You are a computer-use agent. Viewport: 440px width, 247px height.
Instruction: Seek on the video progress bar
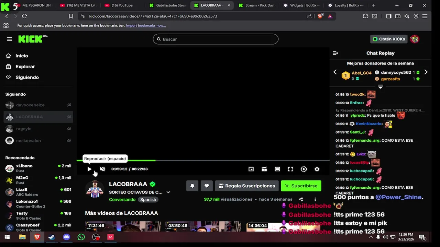tap(203, 160)
